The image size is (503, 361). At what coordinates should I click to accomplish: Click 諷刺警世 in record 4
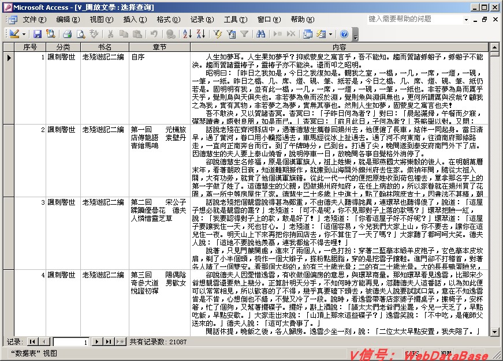pyautogui.click(x=61, y=275)
